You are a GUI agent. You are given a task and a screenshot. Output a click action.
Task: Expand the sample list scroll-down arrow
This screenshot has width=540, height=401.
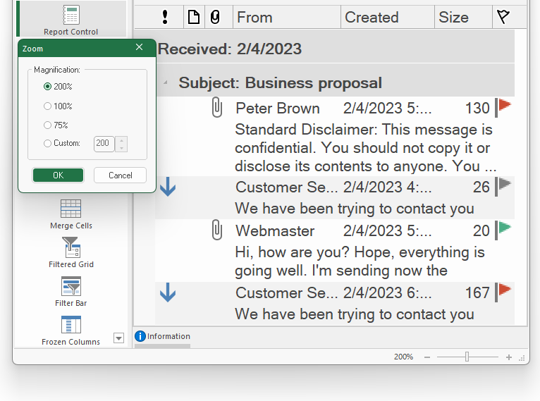(118, 338)
